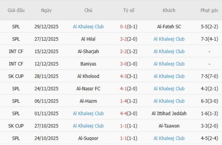Click the "Phạt góc" column header
The image size is (222, 145).
click(x=209, y=10)
